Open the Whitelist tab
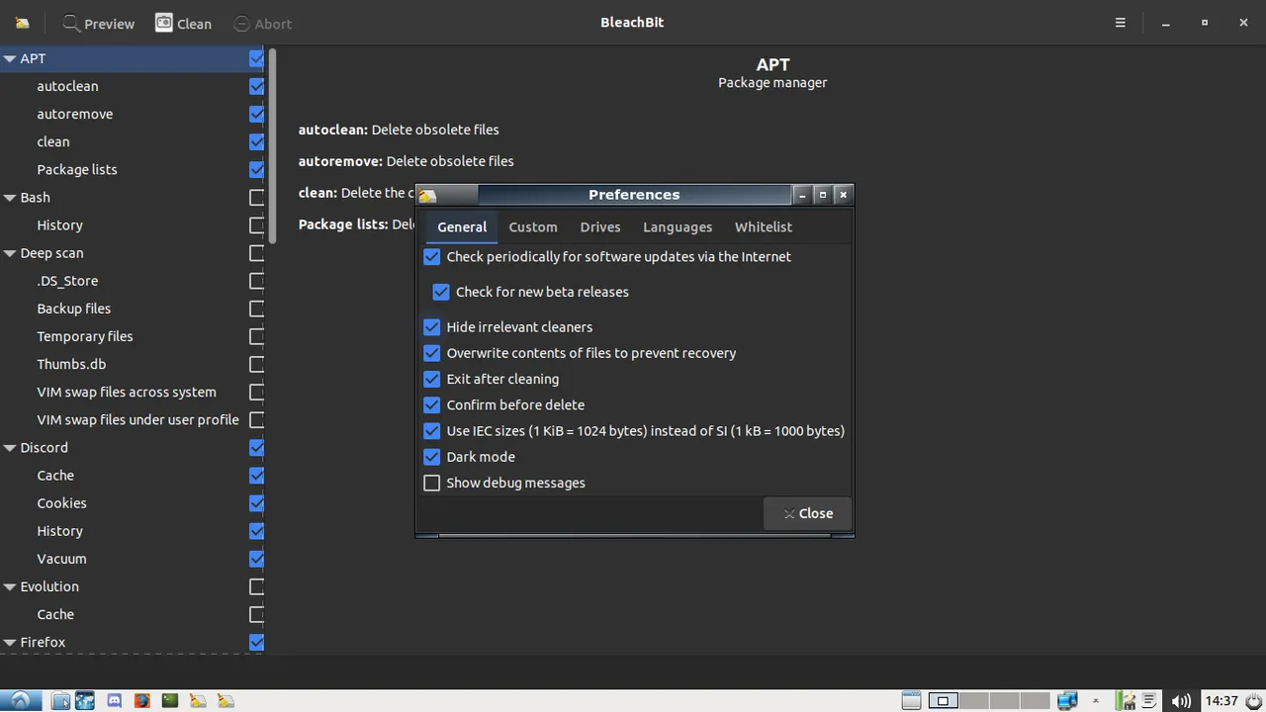 pos(764,226)
